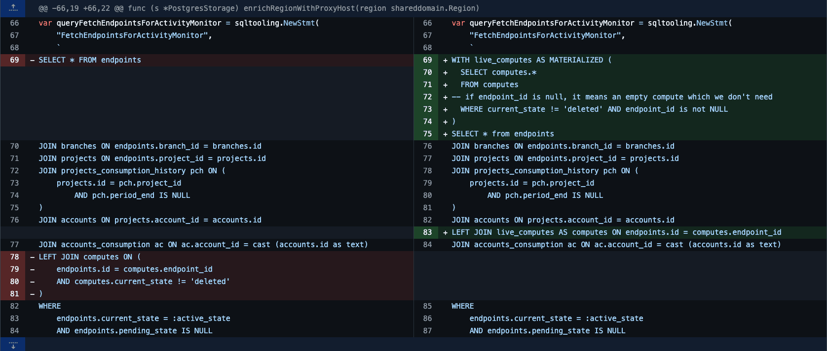
Task: Expand hidden lines below line 84
Action: tap(13, 344)
